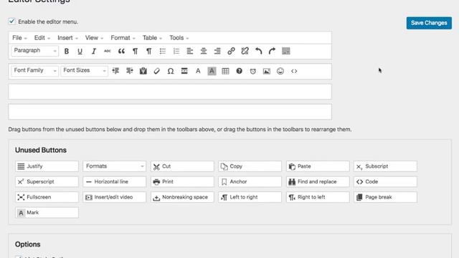
Task: Select the Cut unused button
Action: click(182, 166)
